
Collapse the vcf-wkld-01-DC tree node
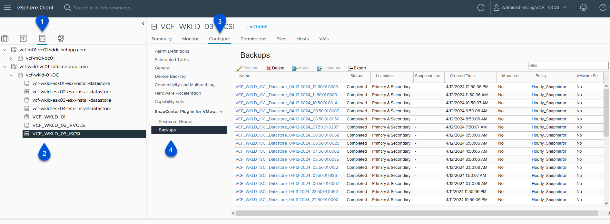coord(11,75)
